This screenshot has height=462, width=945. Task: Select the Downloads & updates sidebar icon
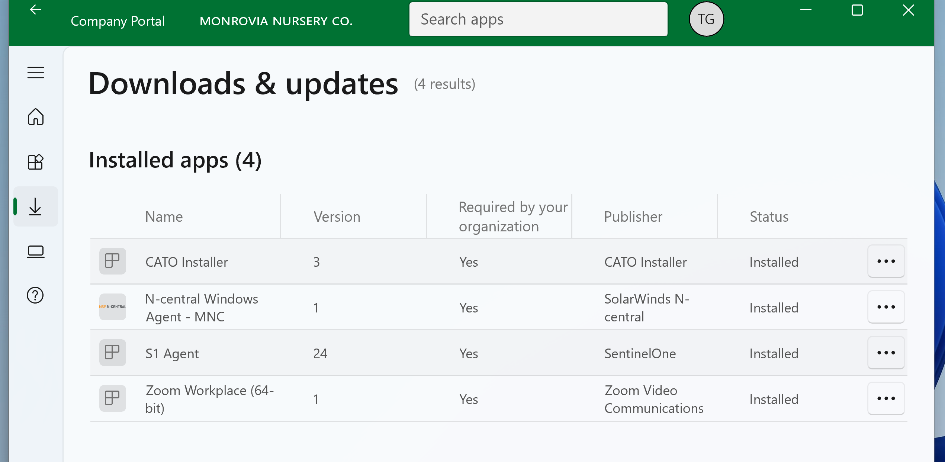36,206
